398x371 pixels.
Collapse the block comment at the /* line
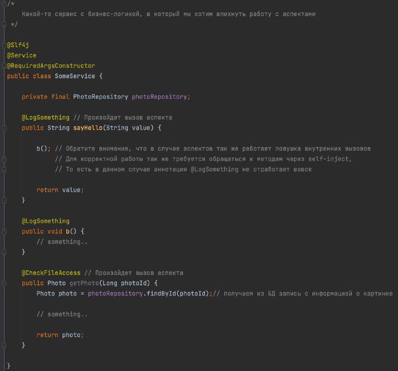click(x=4, y=3)
